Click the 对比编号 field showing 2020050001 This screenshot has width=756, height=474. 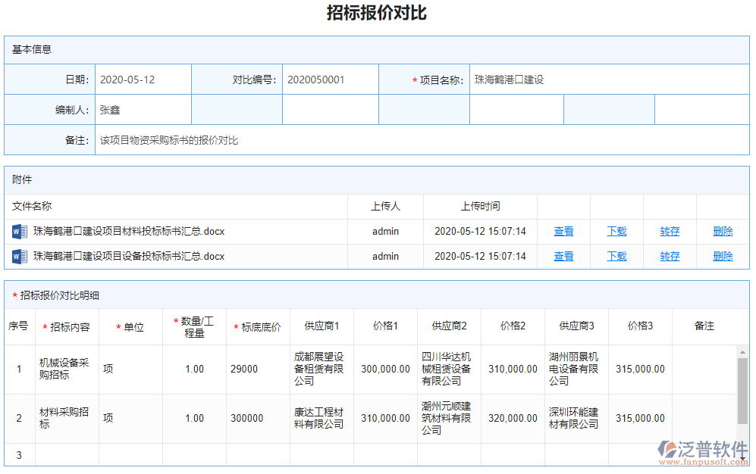(330, 79)
